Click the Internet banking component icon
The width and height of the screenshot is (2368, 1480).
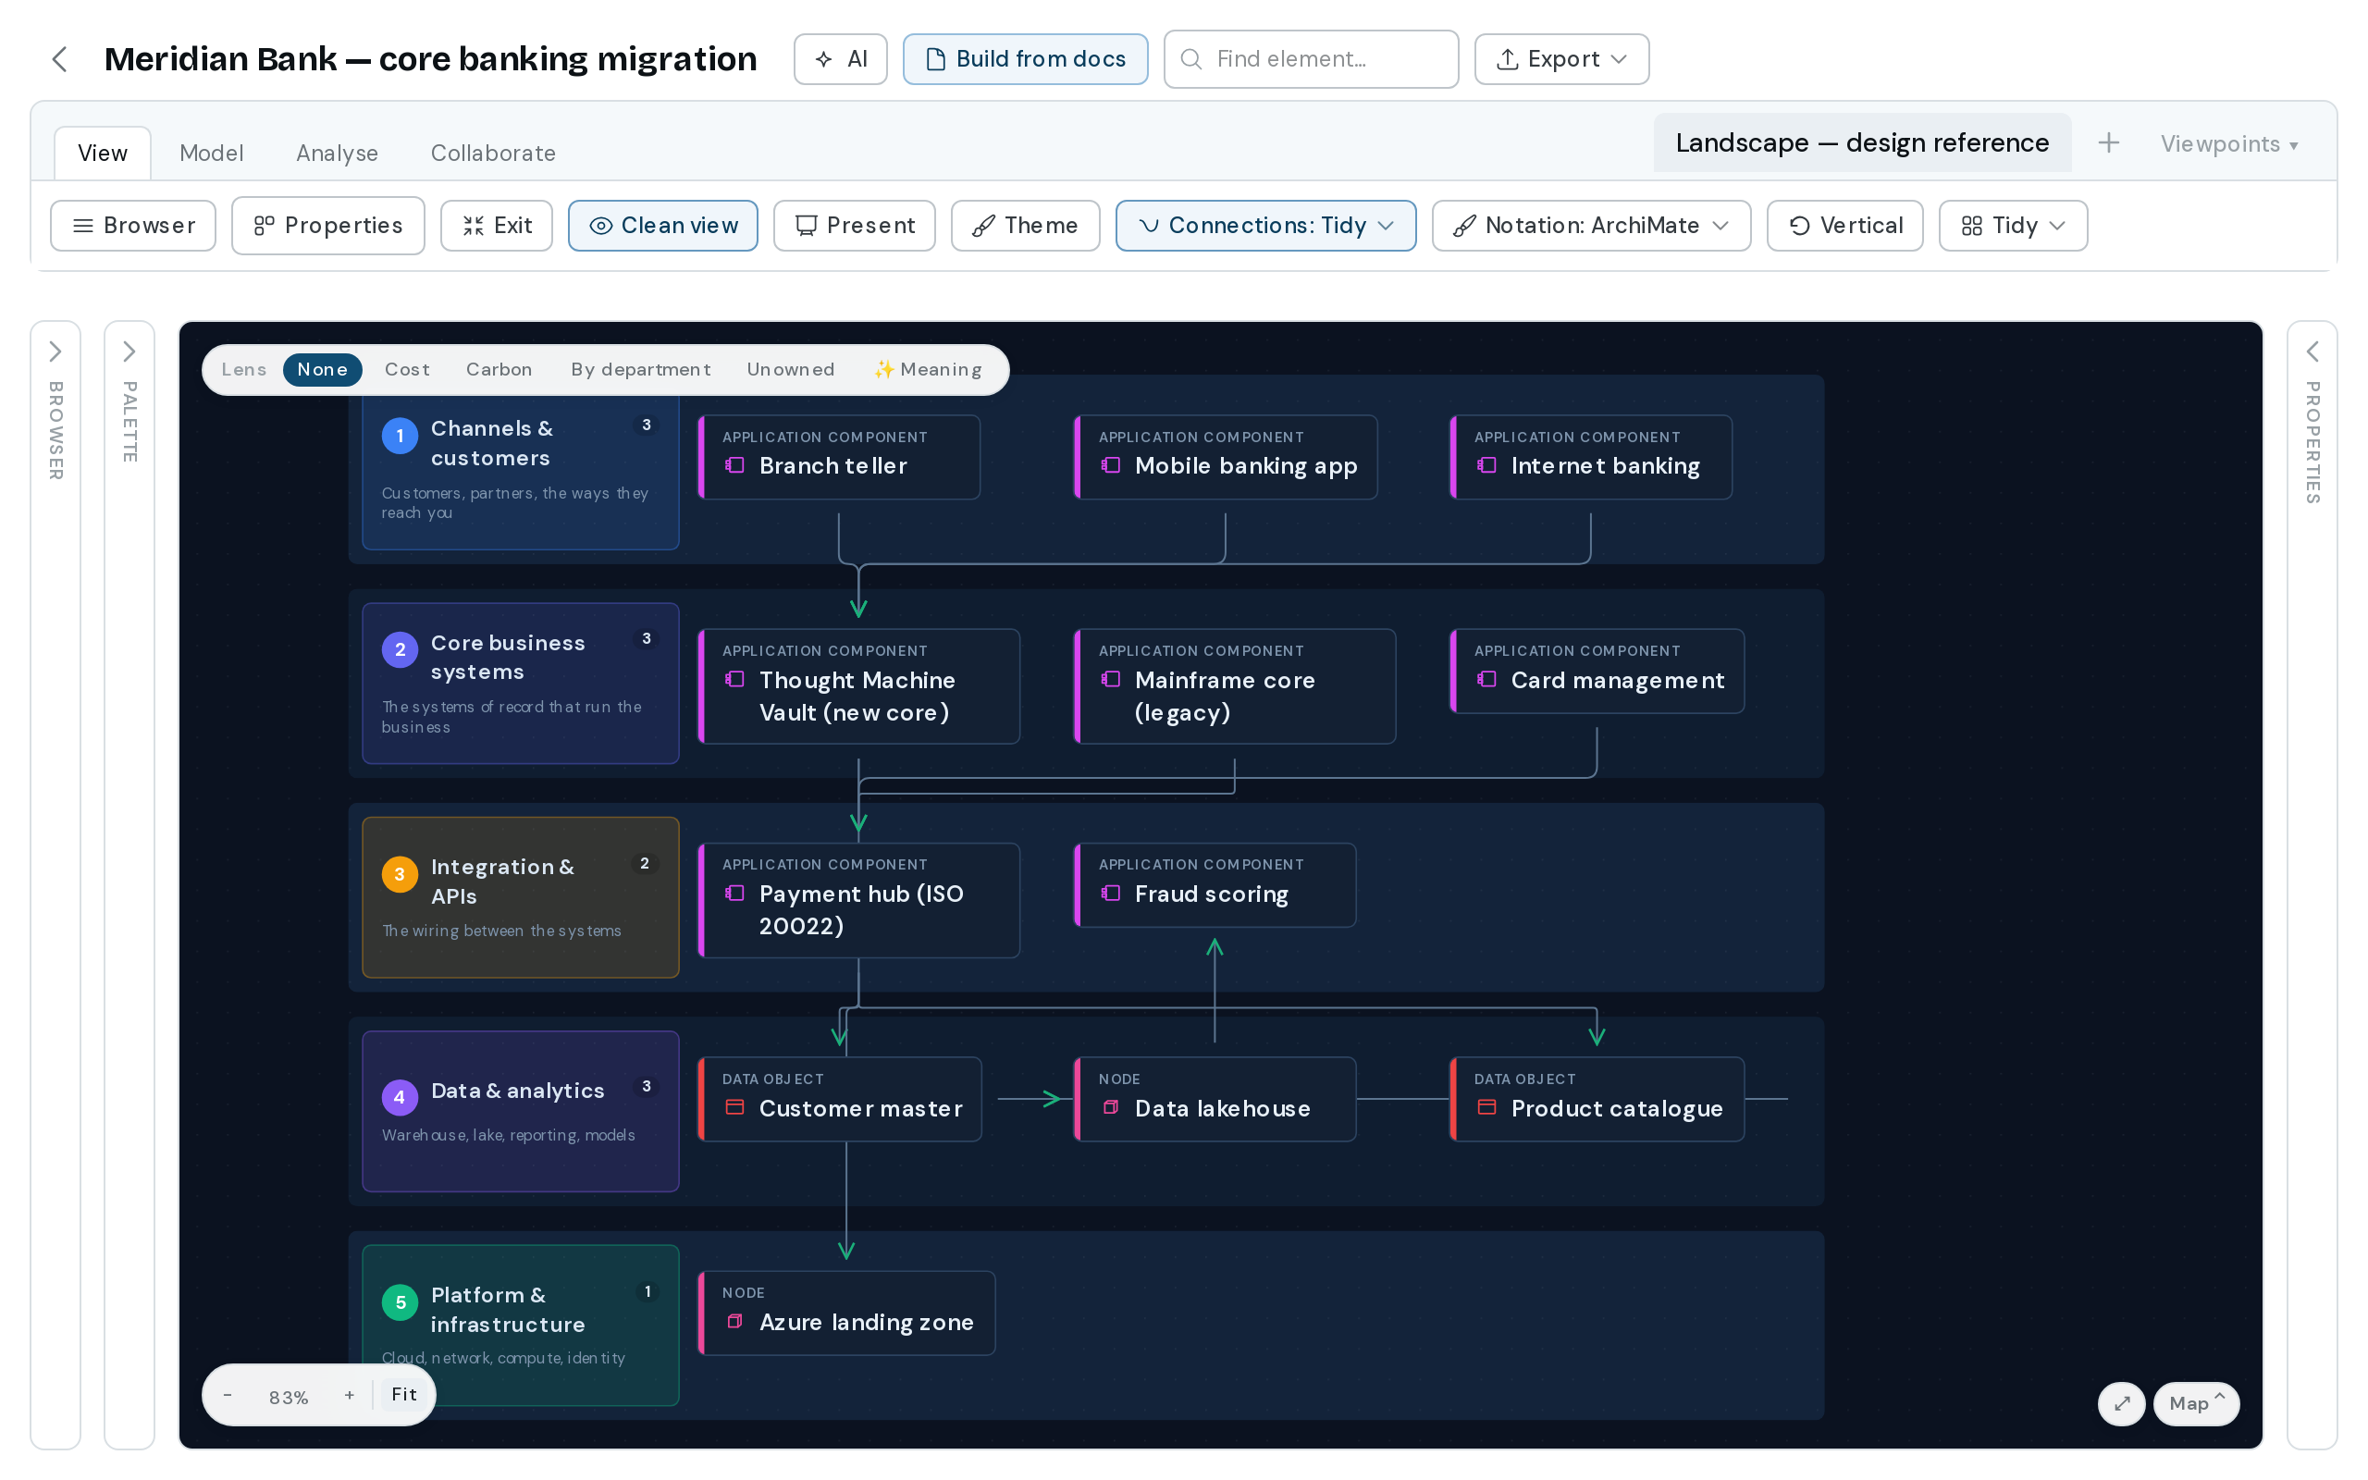pos(1486,465)
